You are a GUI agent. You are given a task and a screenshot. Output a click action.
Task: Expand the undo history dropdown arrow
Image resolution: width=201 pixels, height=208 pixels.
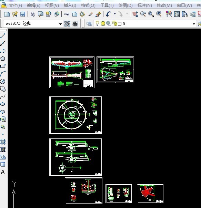click(115, 14)
